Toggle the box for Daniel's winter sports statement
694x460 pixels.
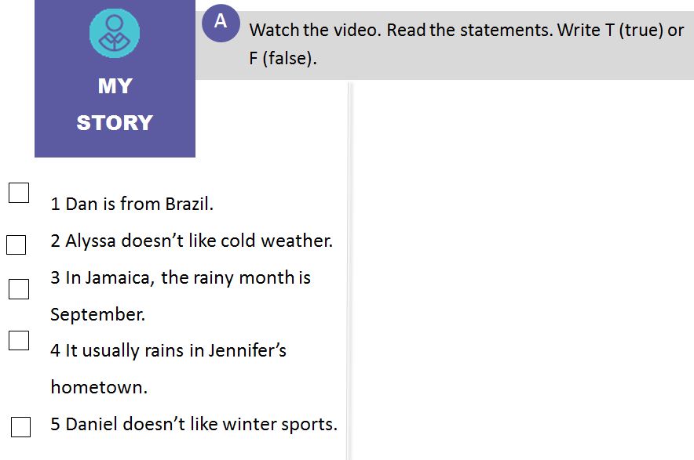click(x=20, y=427)
